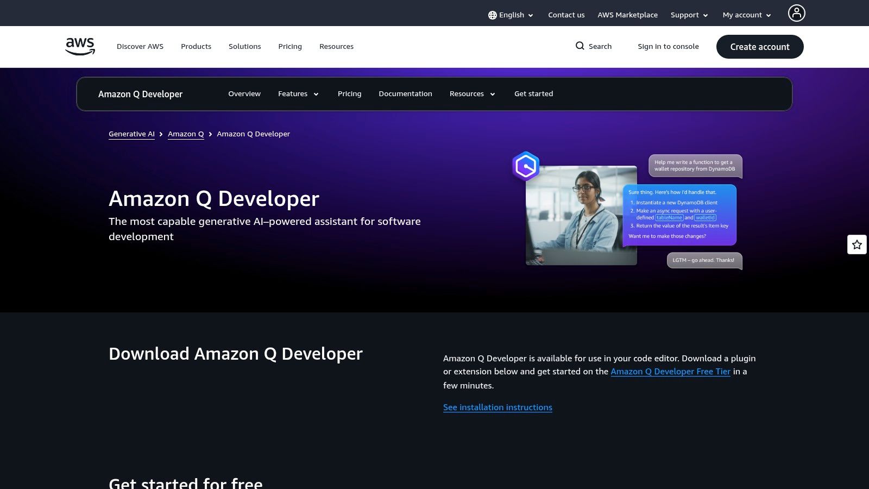Open the AWS Marketplace link
Image resolution: width=869 pixels, height=489 pixels.
tap(627, 15)
